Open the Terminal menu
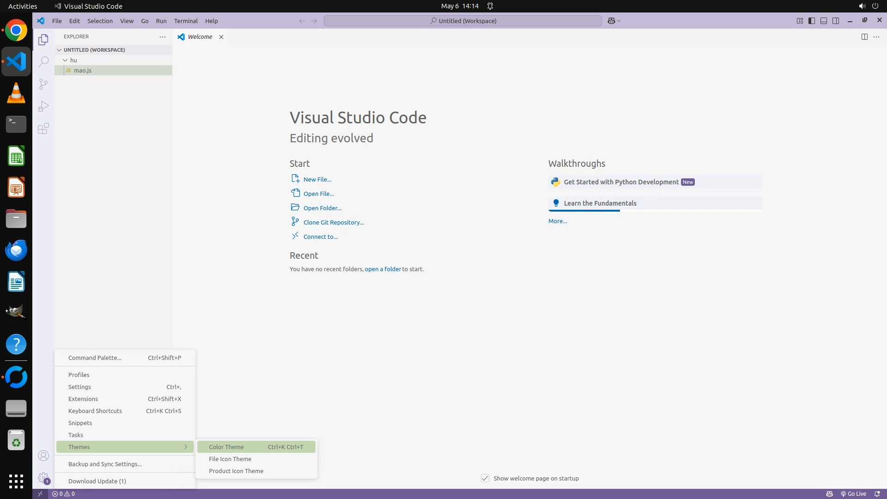 click(x=186, y=21)
